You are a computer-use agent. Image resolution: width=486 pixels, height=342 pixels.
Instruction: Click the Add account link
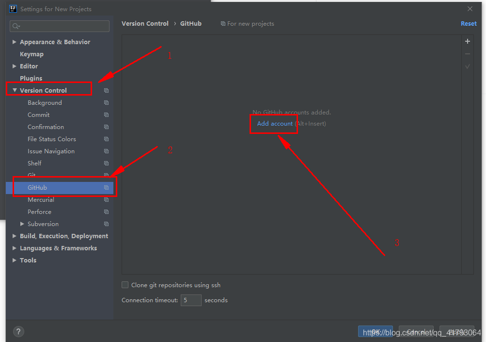275,124
